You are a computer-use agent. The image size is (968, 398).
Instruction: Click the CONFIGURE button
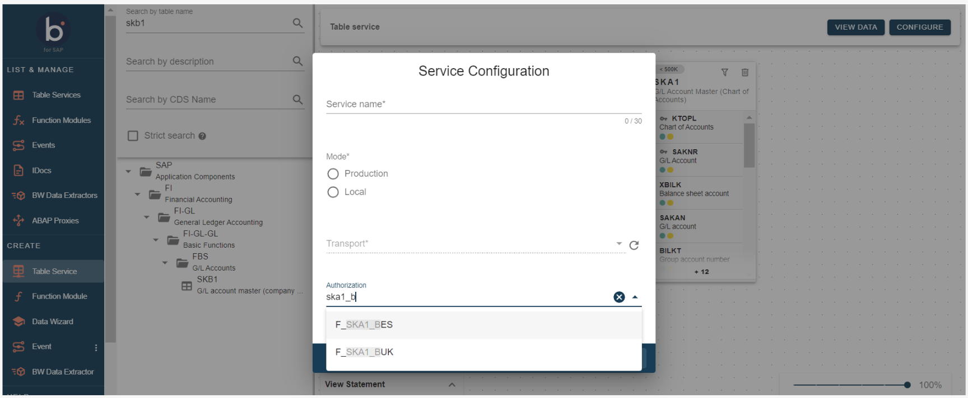(919, 27)
